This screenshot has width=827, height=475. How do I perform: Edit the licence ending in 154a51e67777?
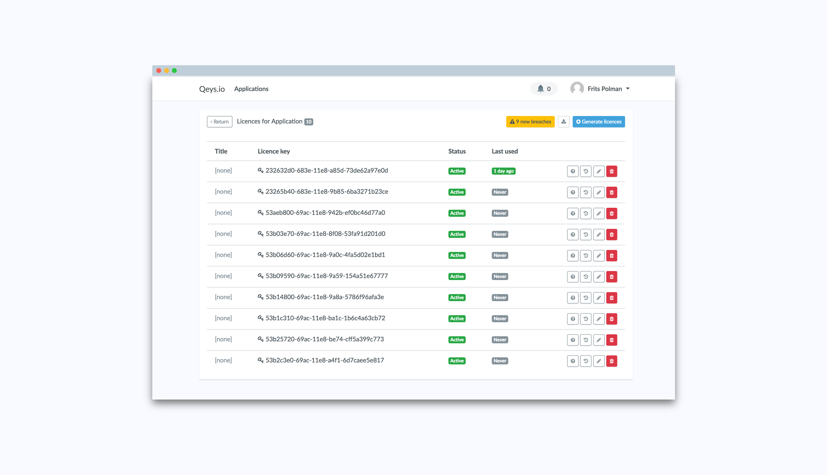598,277
